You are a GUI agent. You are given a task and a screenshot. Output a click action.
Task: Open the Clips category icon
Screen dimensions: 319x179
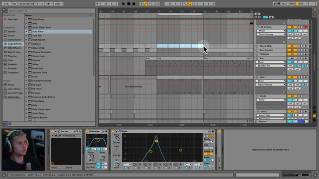coord(5,60)
